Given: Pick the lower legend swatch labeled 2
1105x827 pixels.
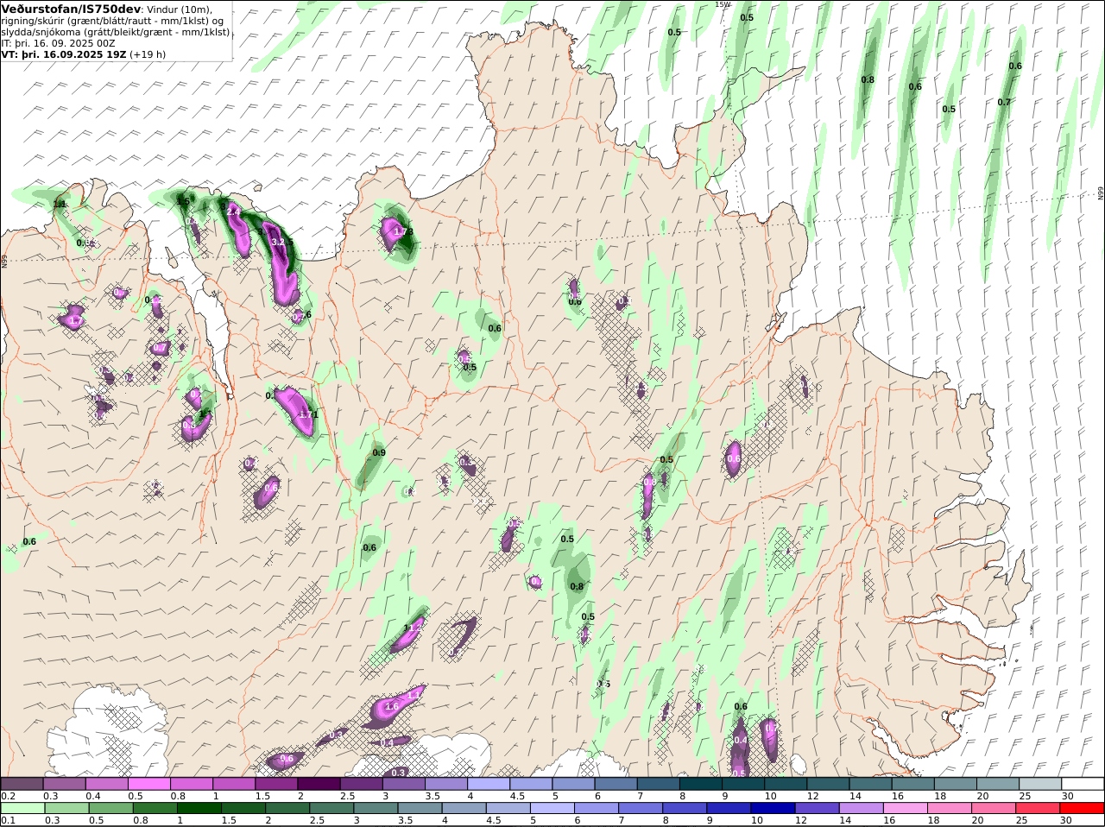Looking at the screenshot, I should (x=286, y=808).
